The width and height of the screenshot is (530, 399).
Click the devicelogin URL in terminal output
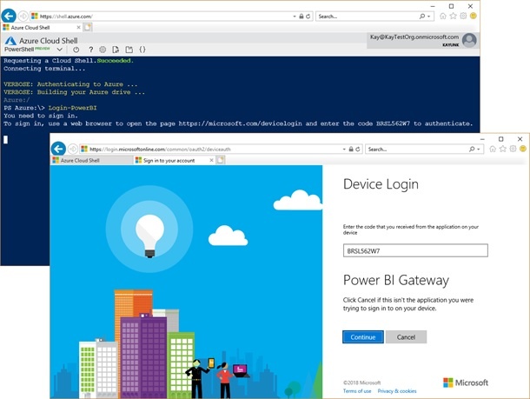240,123
